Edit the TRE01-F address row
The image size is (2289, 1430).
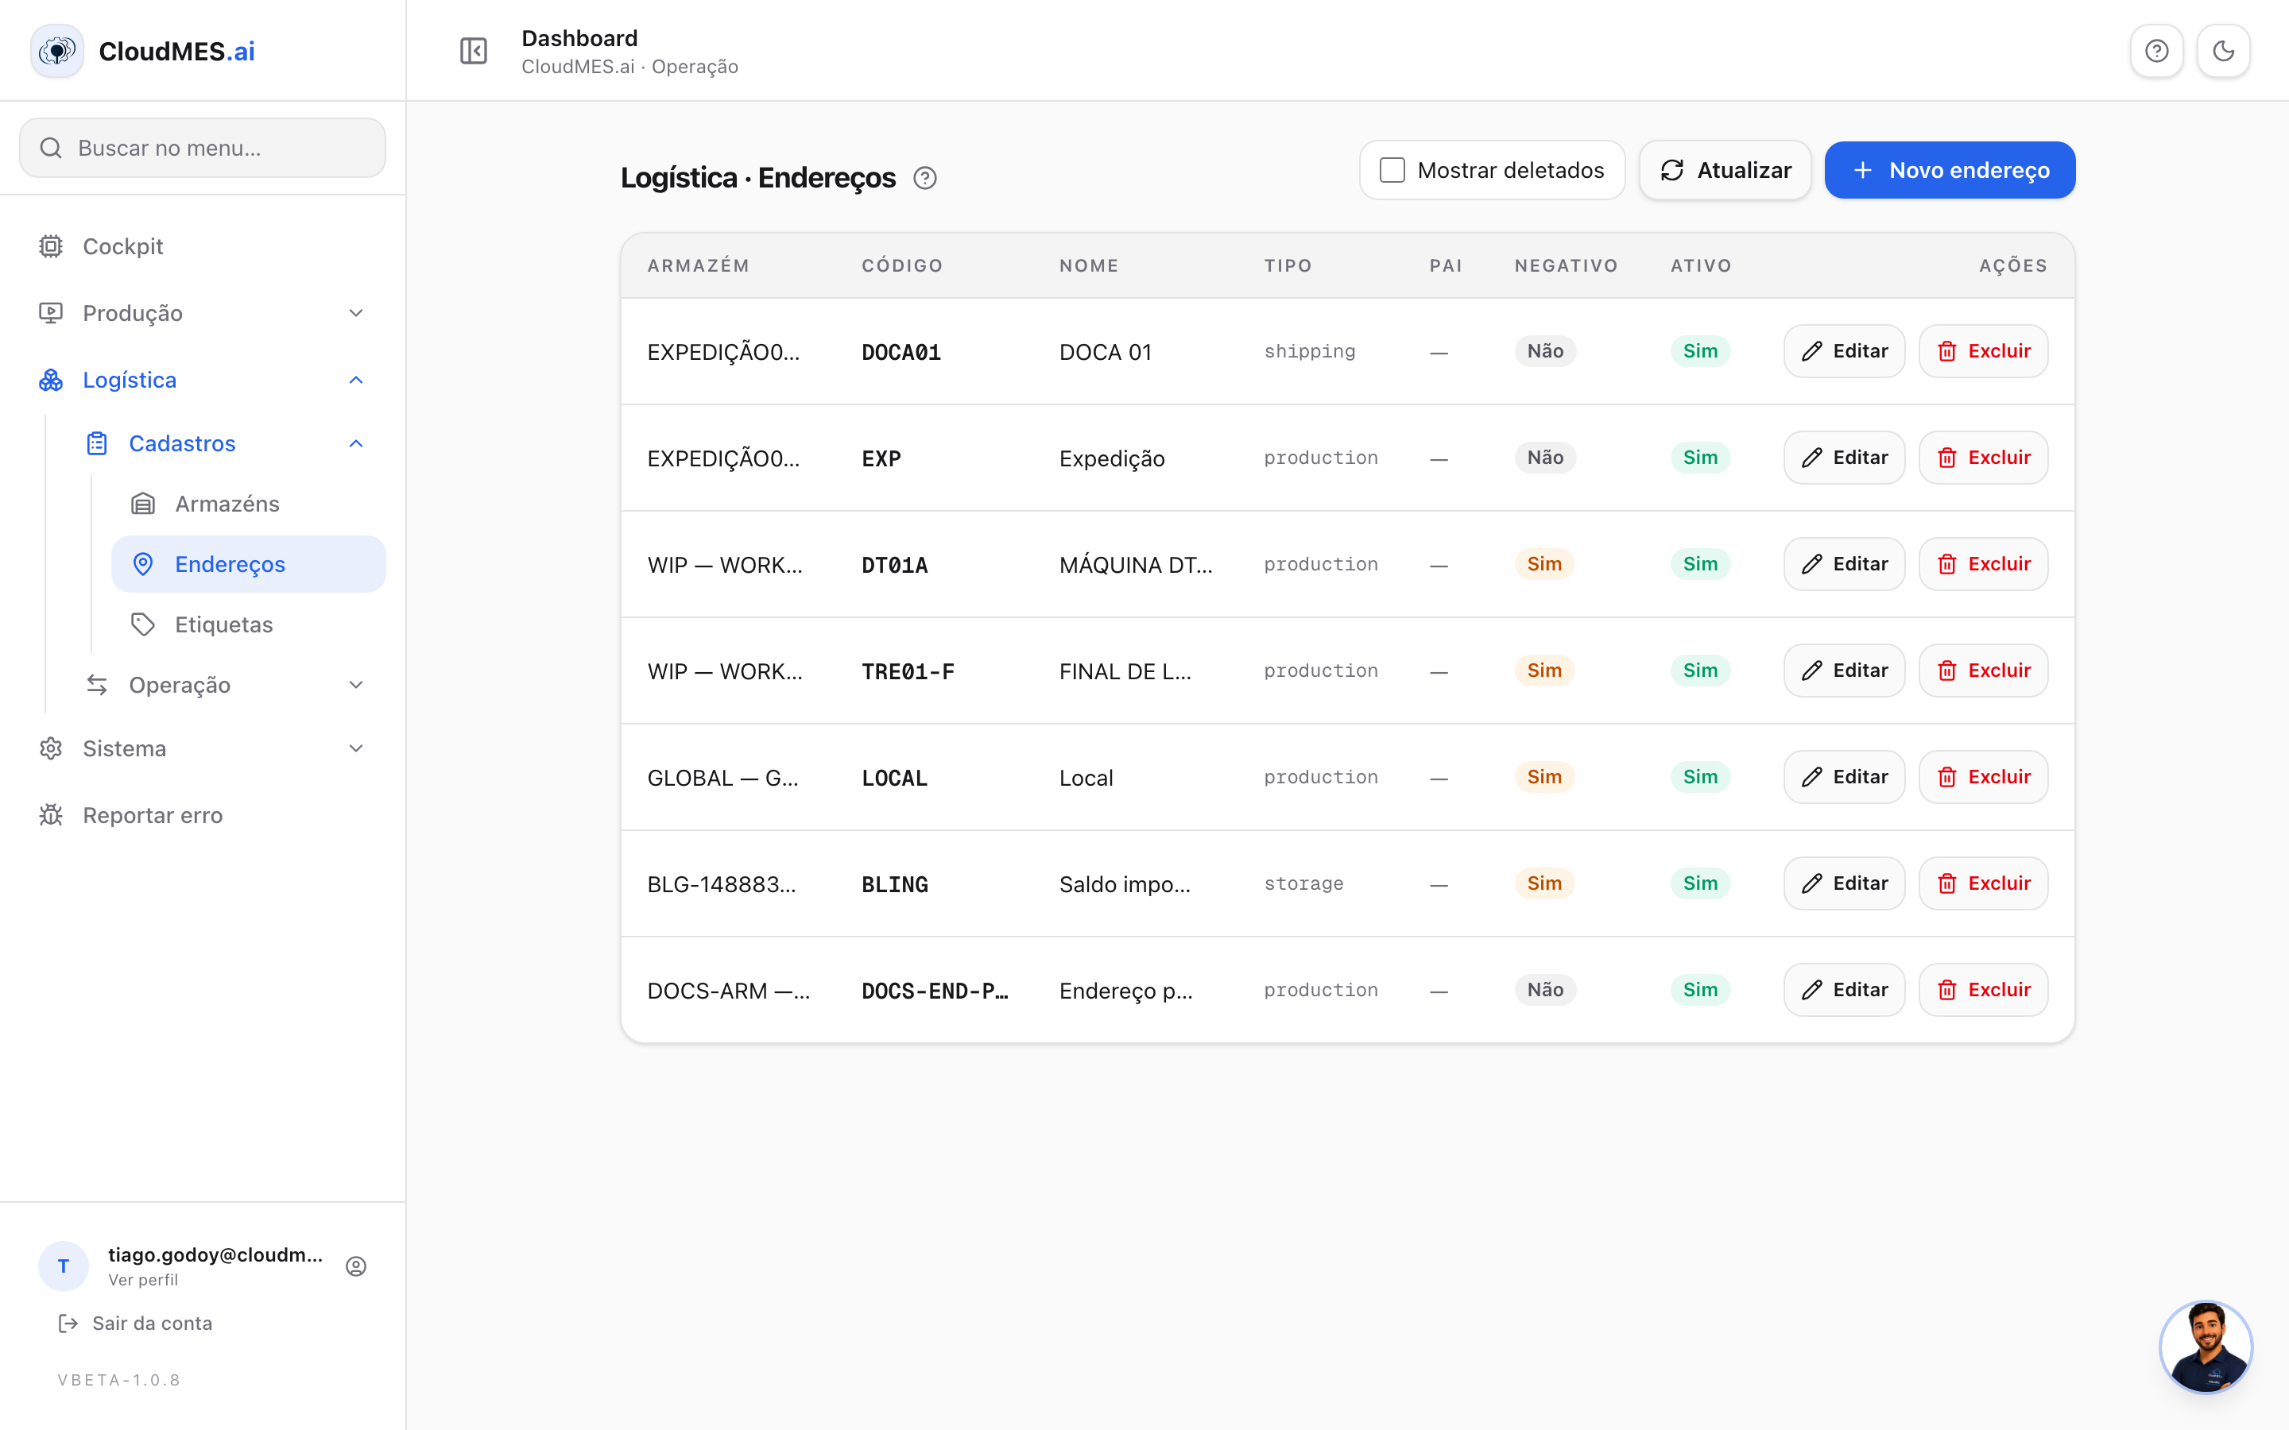coord(1845,671)
